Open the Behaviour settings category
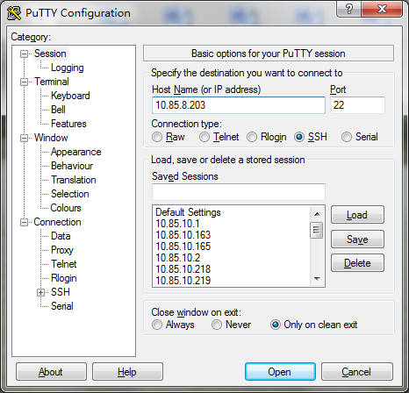409x393 pixels. coord(72,166)
